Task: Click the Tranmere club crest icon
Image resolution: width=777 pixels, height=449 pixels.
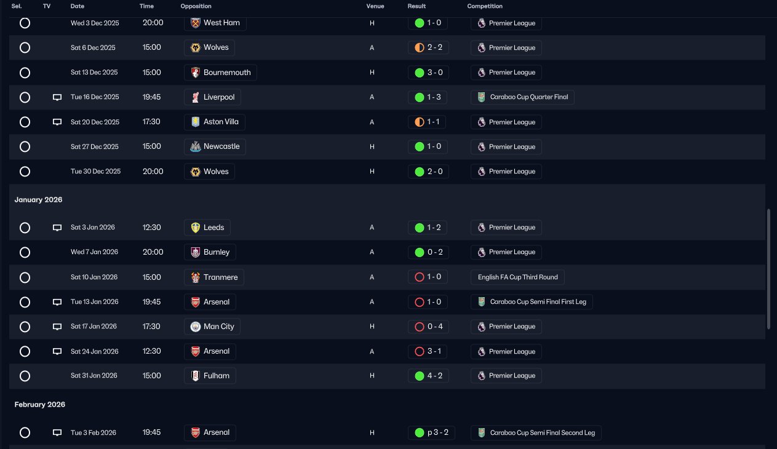Action: click(196, 277)
